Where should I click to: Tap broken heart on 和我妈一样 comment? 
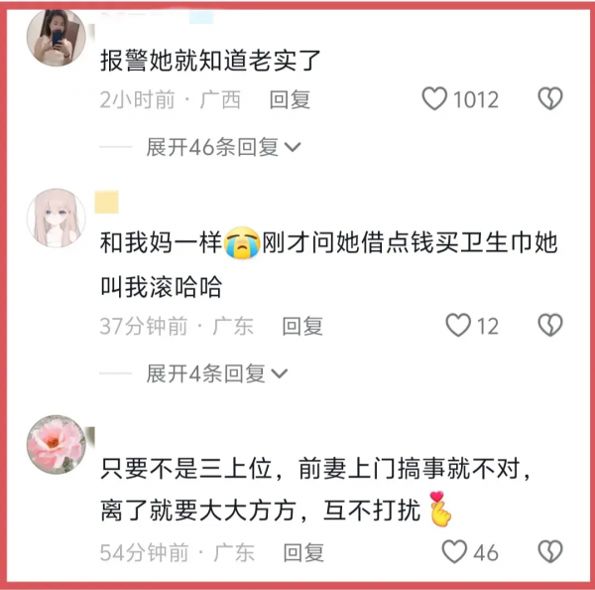(550, 325)
